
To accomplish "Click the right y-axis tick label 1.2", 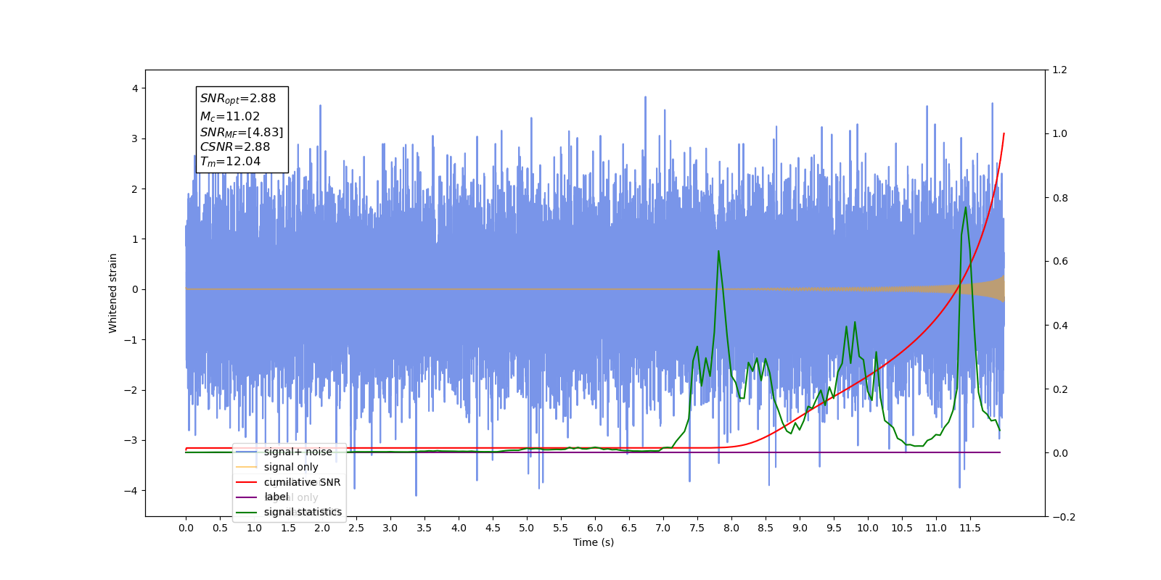I will [x=1060, y=70].
